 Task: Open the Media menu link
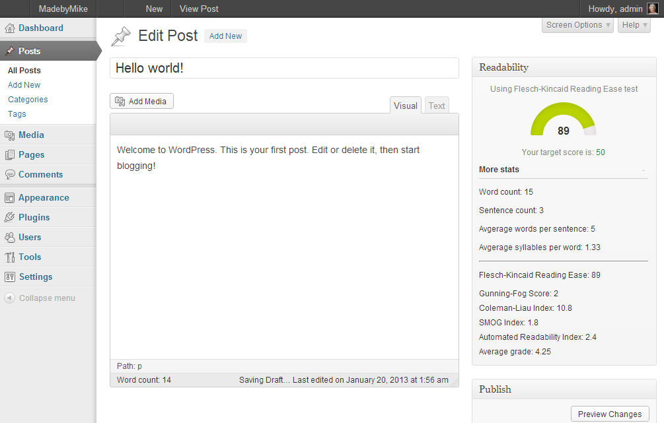pyautogui.click(x=31, y=135)
